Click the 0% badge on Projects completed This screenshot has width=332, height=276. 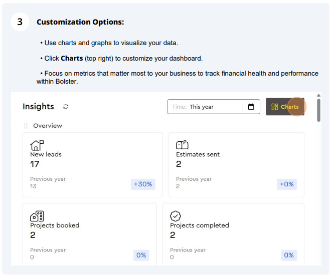click(x=289, y=255)
